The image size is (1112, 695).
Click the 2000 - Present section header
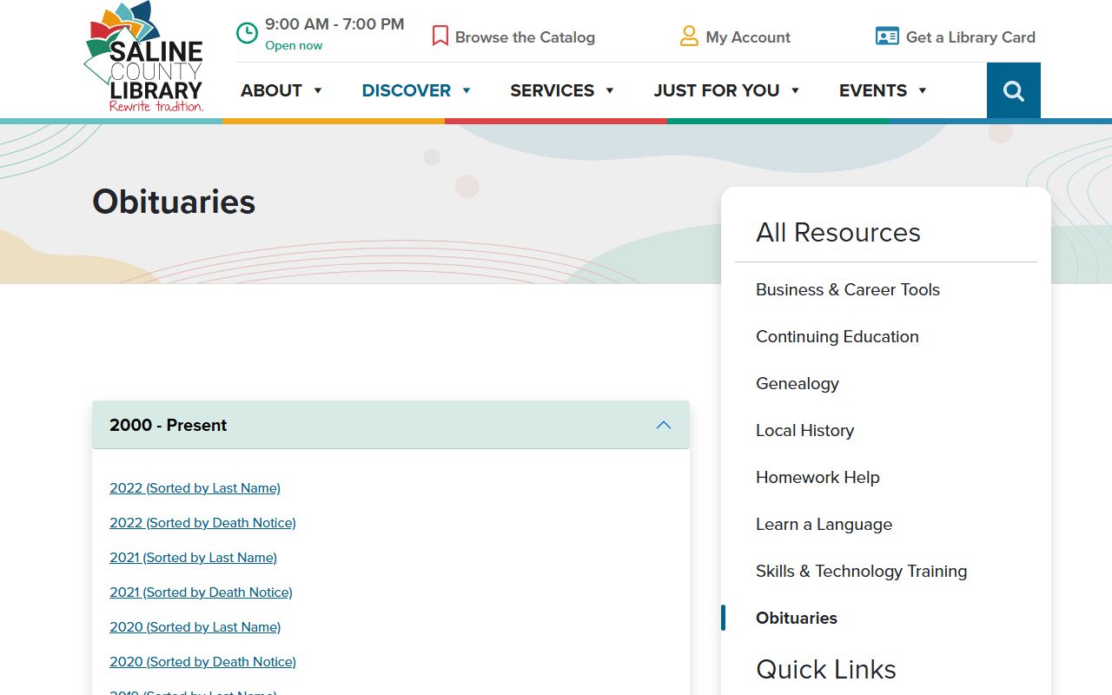[391, 425]
